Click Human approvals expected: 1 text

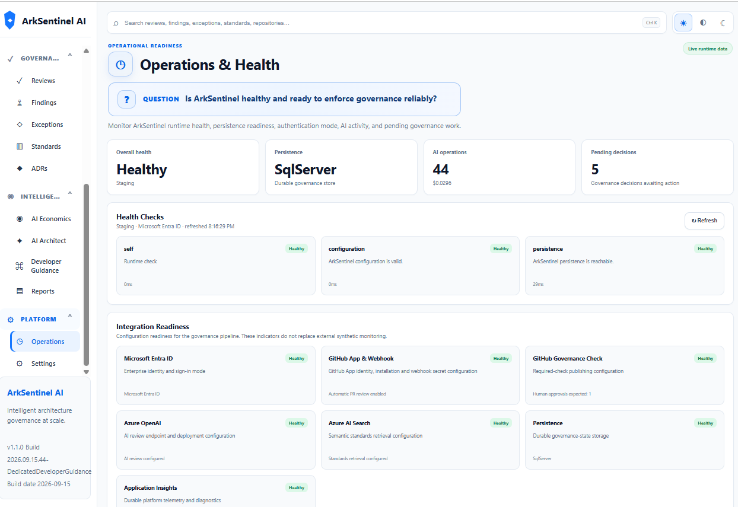[x=562, y=394]
